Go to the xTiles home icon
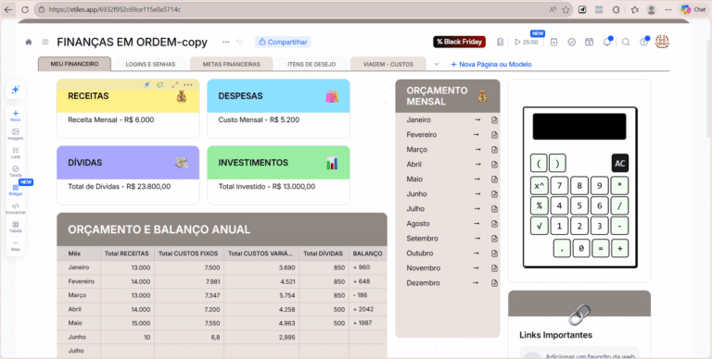Image resolution: width=712 pixels, height=359 pixels. tap(29, 42)
